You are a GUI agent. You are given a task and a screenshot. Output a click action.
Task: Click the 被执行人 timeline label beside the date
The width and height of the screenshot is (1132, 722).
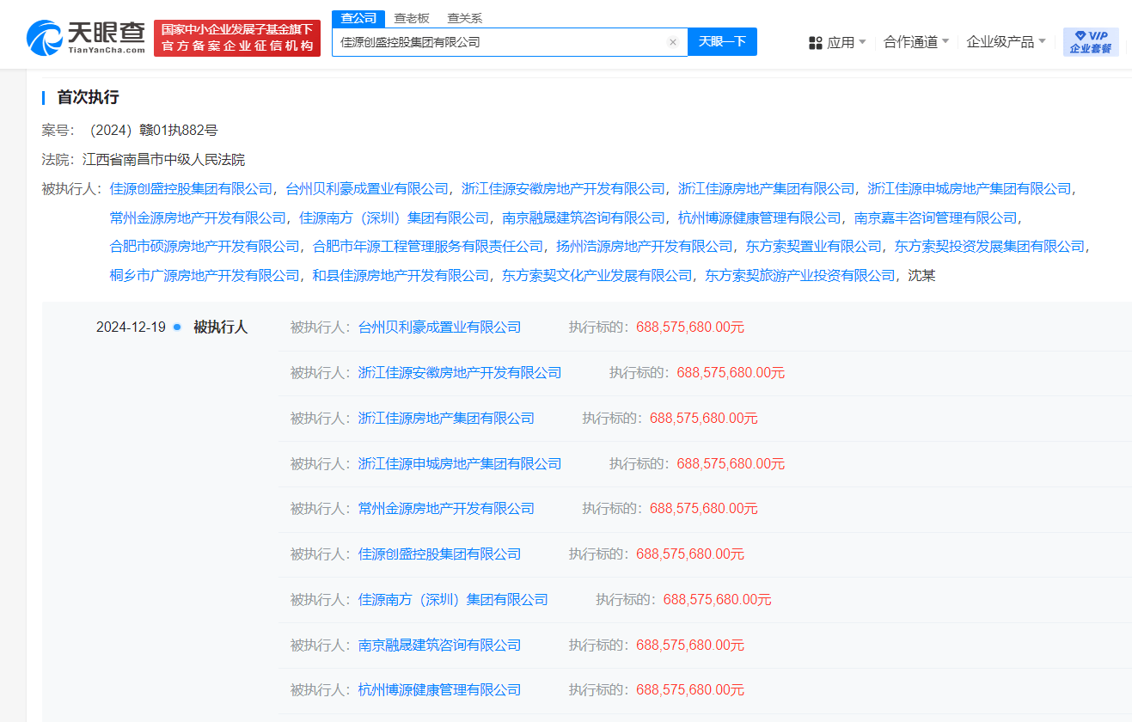(220, 327)
